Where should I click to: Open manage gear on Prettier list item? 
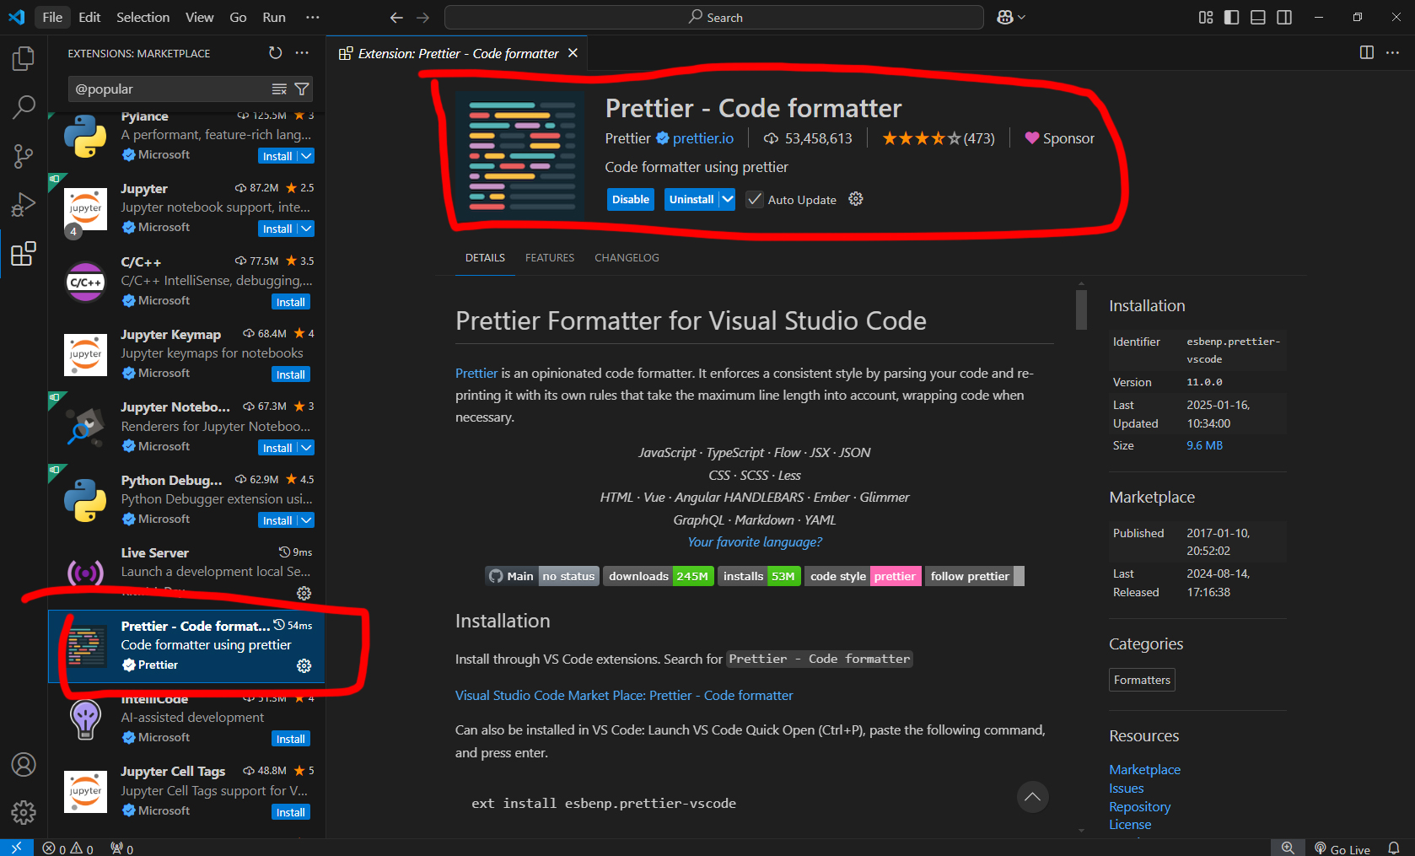(304, 665)
